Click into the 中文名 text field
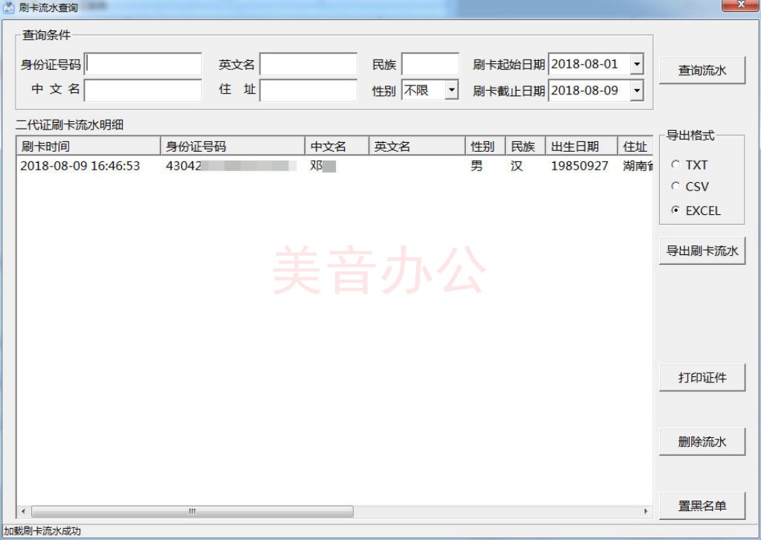The image size is (761, 540). tap(143, 90)
